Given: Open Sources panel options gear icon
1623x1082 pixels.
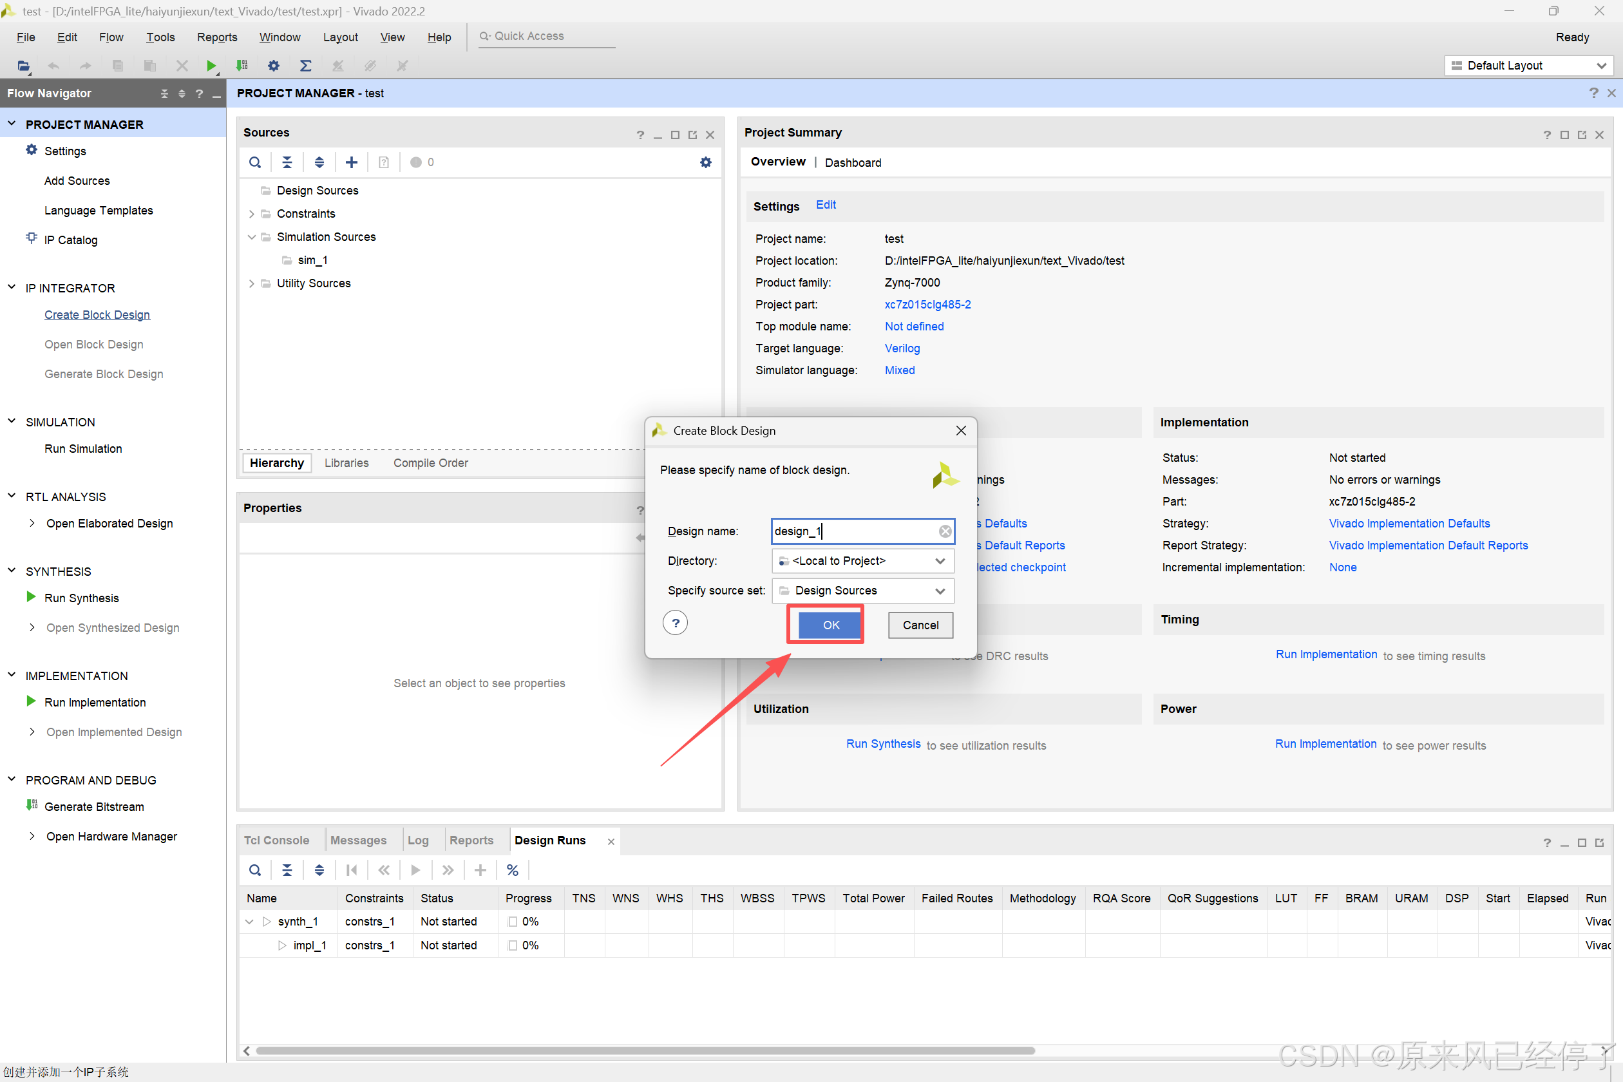Looking at the screenshot, I should (705, 162).
